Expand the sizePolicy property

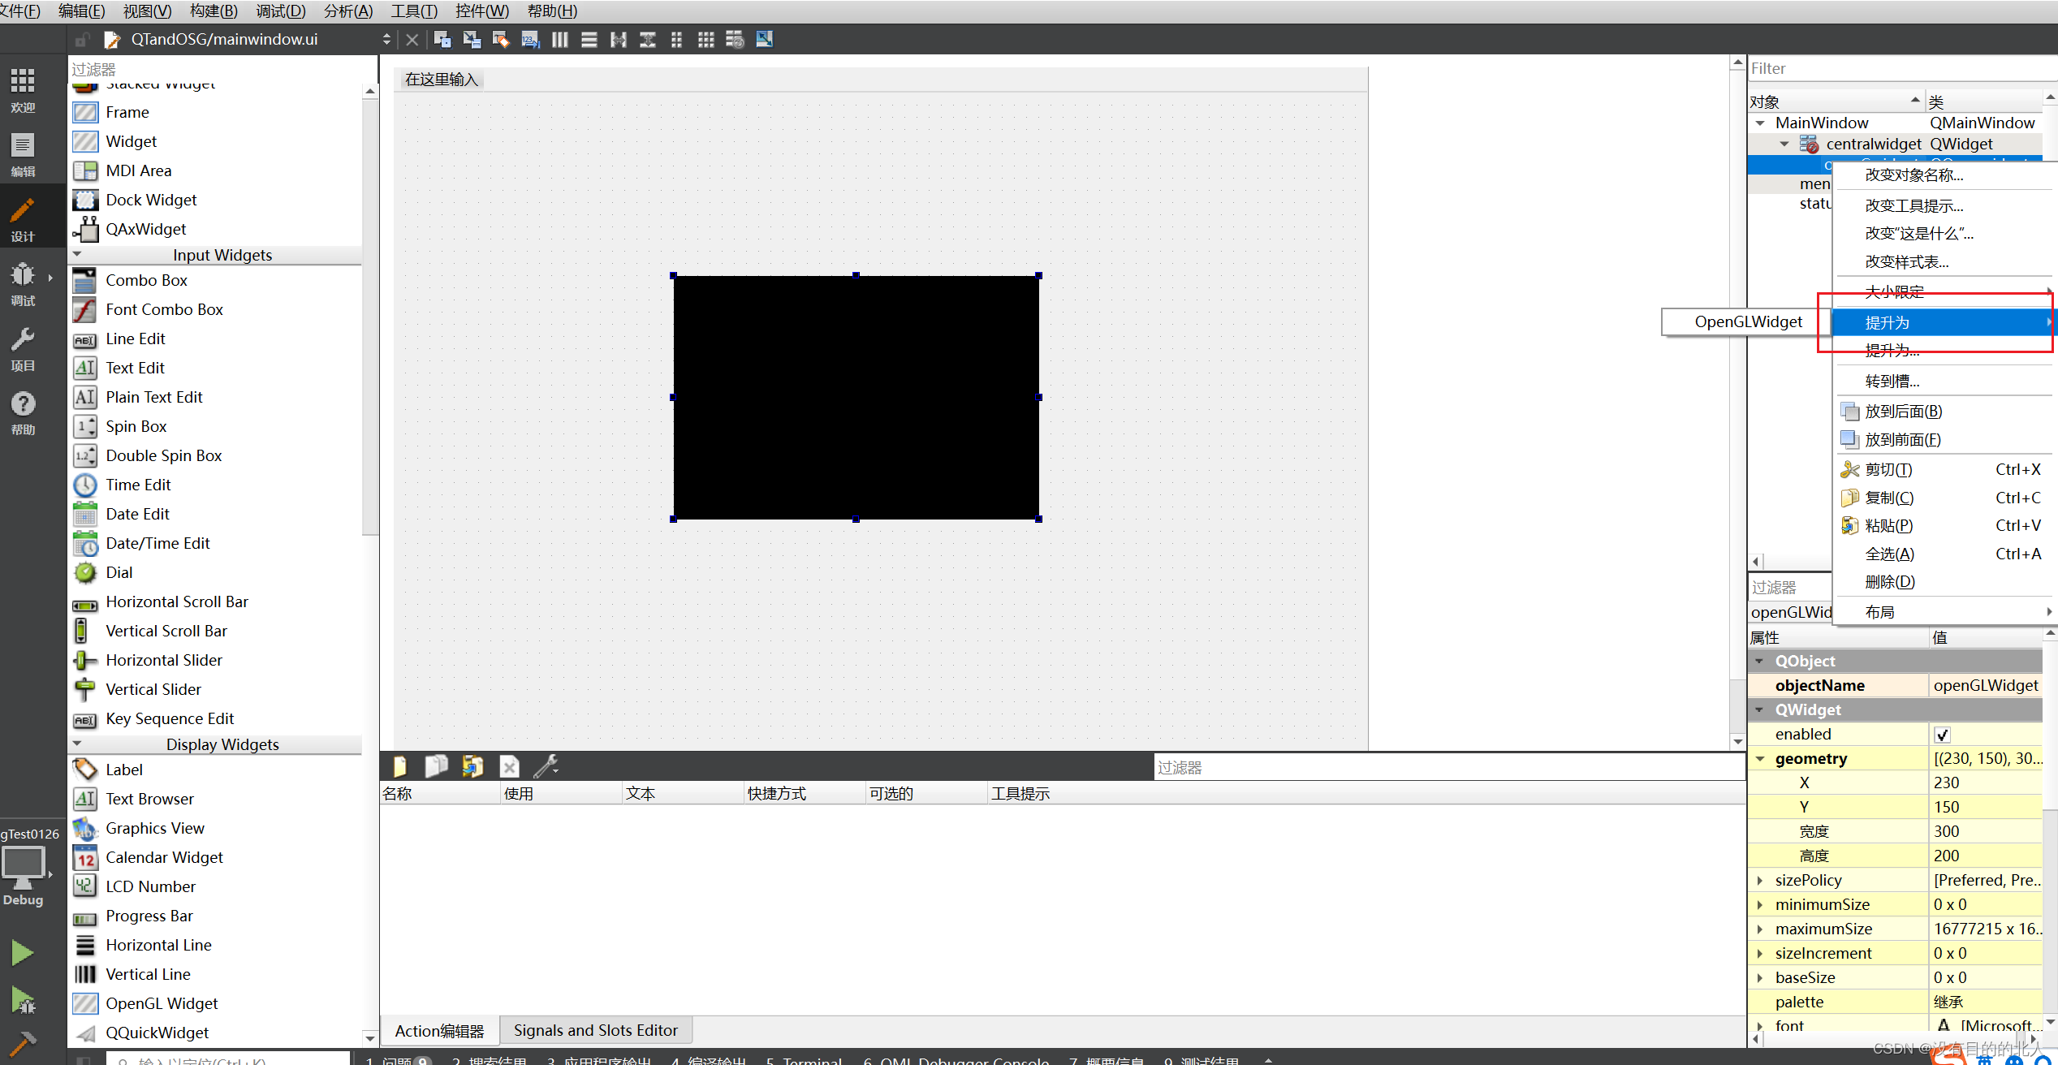click(1760, 881)
